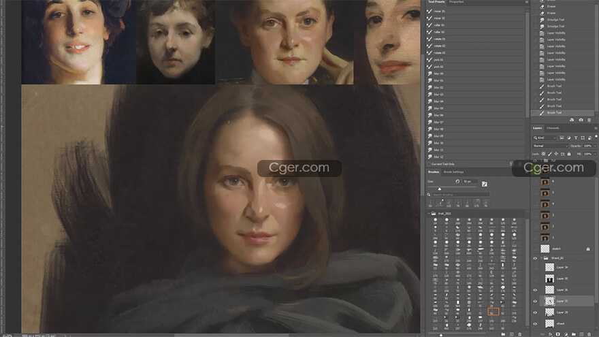The height and width of the screenshot is (337, 599).
Task: Filter layers by type layers icon
Action: click(x=576, y=138)
